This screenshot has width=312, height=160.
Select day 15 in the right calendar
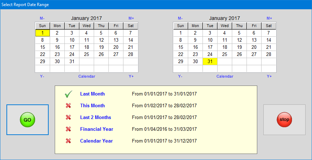click(181, 47)
